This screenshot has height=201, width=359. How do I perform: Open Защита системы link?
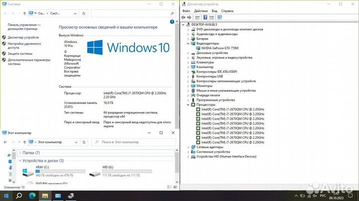[x=20, y=54]
